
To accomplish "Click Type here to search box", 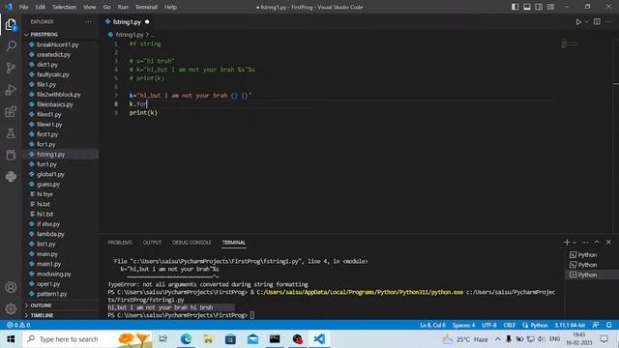I will pos(87,339).
